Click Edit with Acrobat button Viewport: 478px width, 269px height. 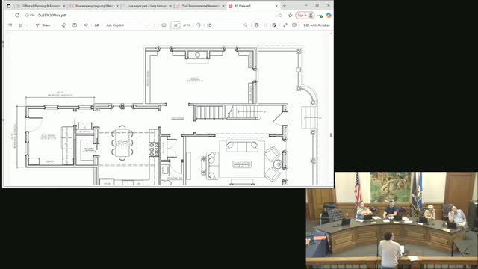[317, 25]
